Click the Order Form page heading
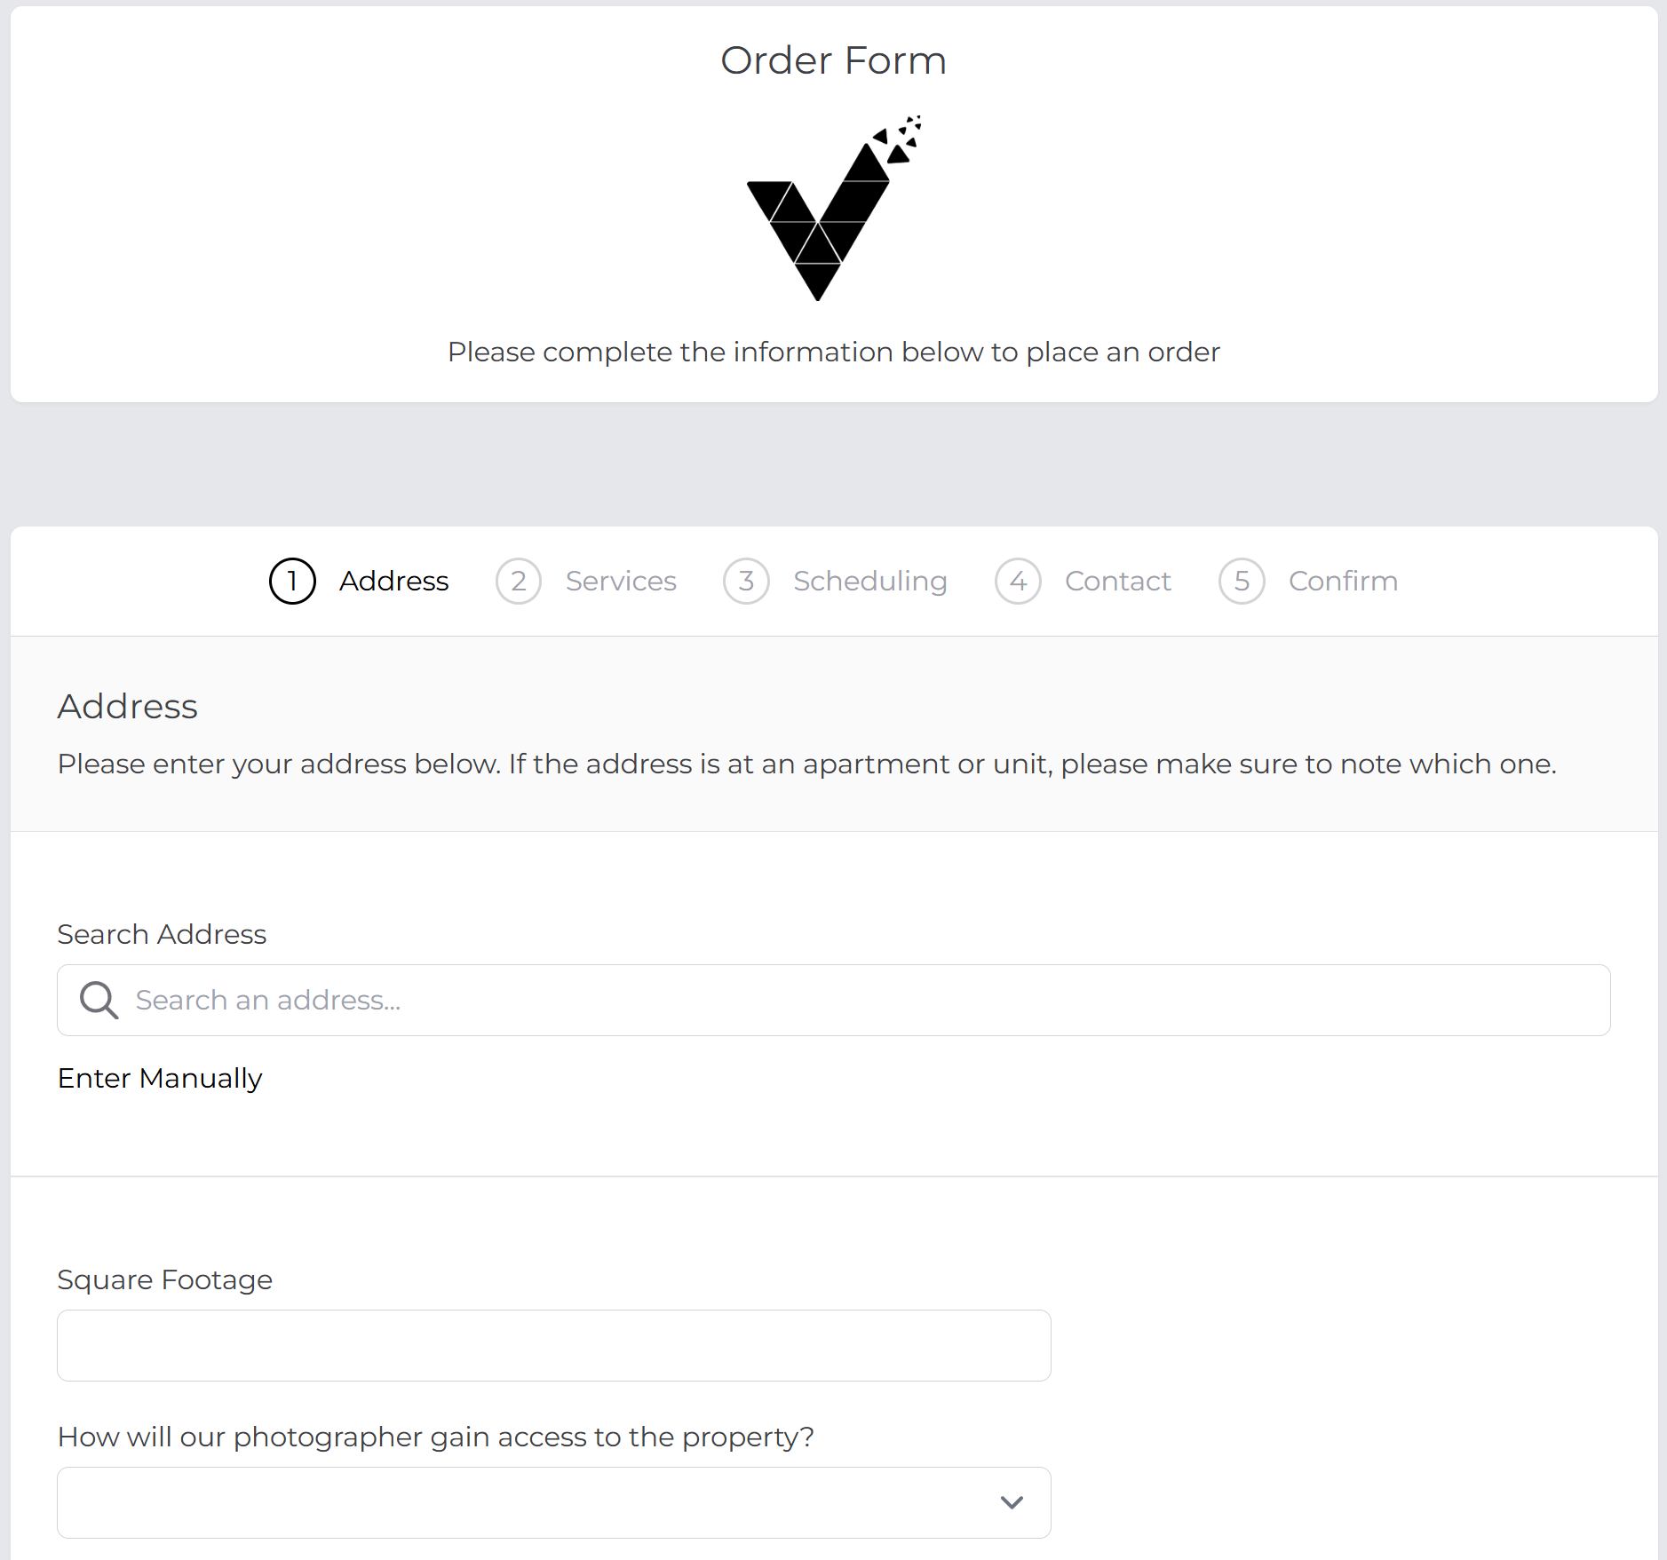 coord(833,60)
